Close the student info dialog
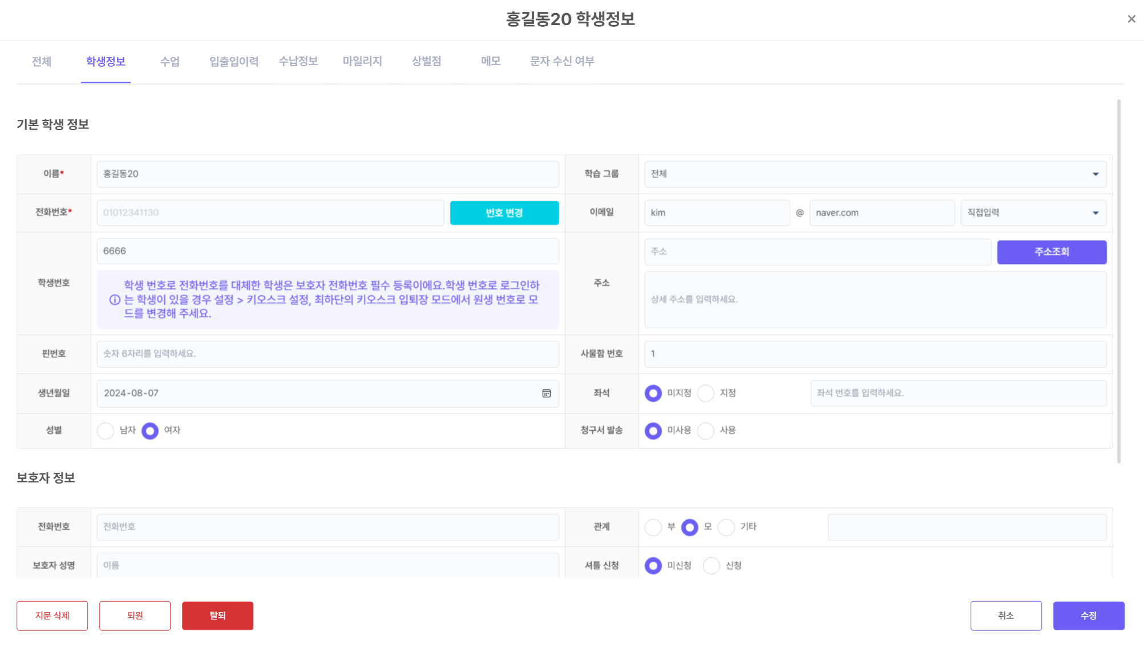Screen dimensions: 1144x660 pos(1131,19)
